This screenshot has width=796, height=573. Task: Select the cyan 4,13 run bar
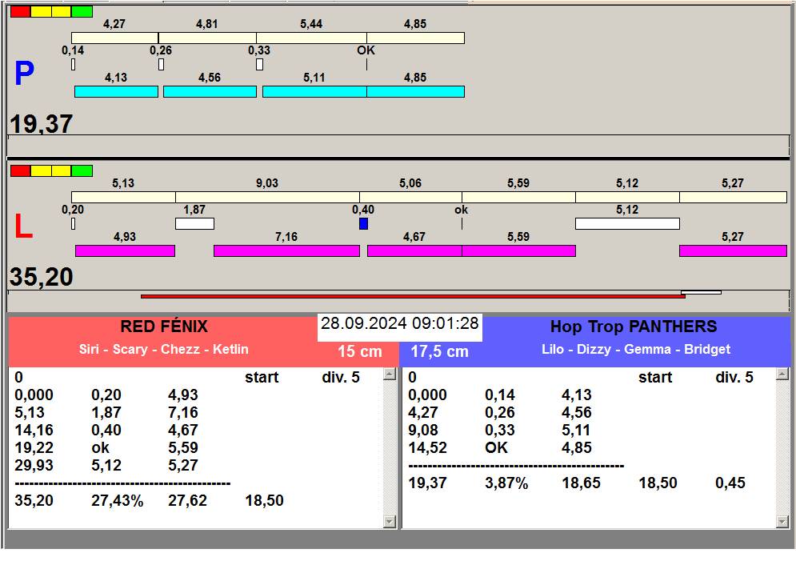click(116, 92)
